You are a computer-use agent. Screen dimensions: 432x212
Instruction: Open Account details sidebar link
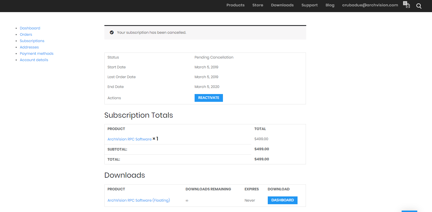coord(34,60)
